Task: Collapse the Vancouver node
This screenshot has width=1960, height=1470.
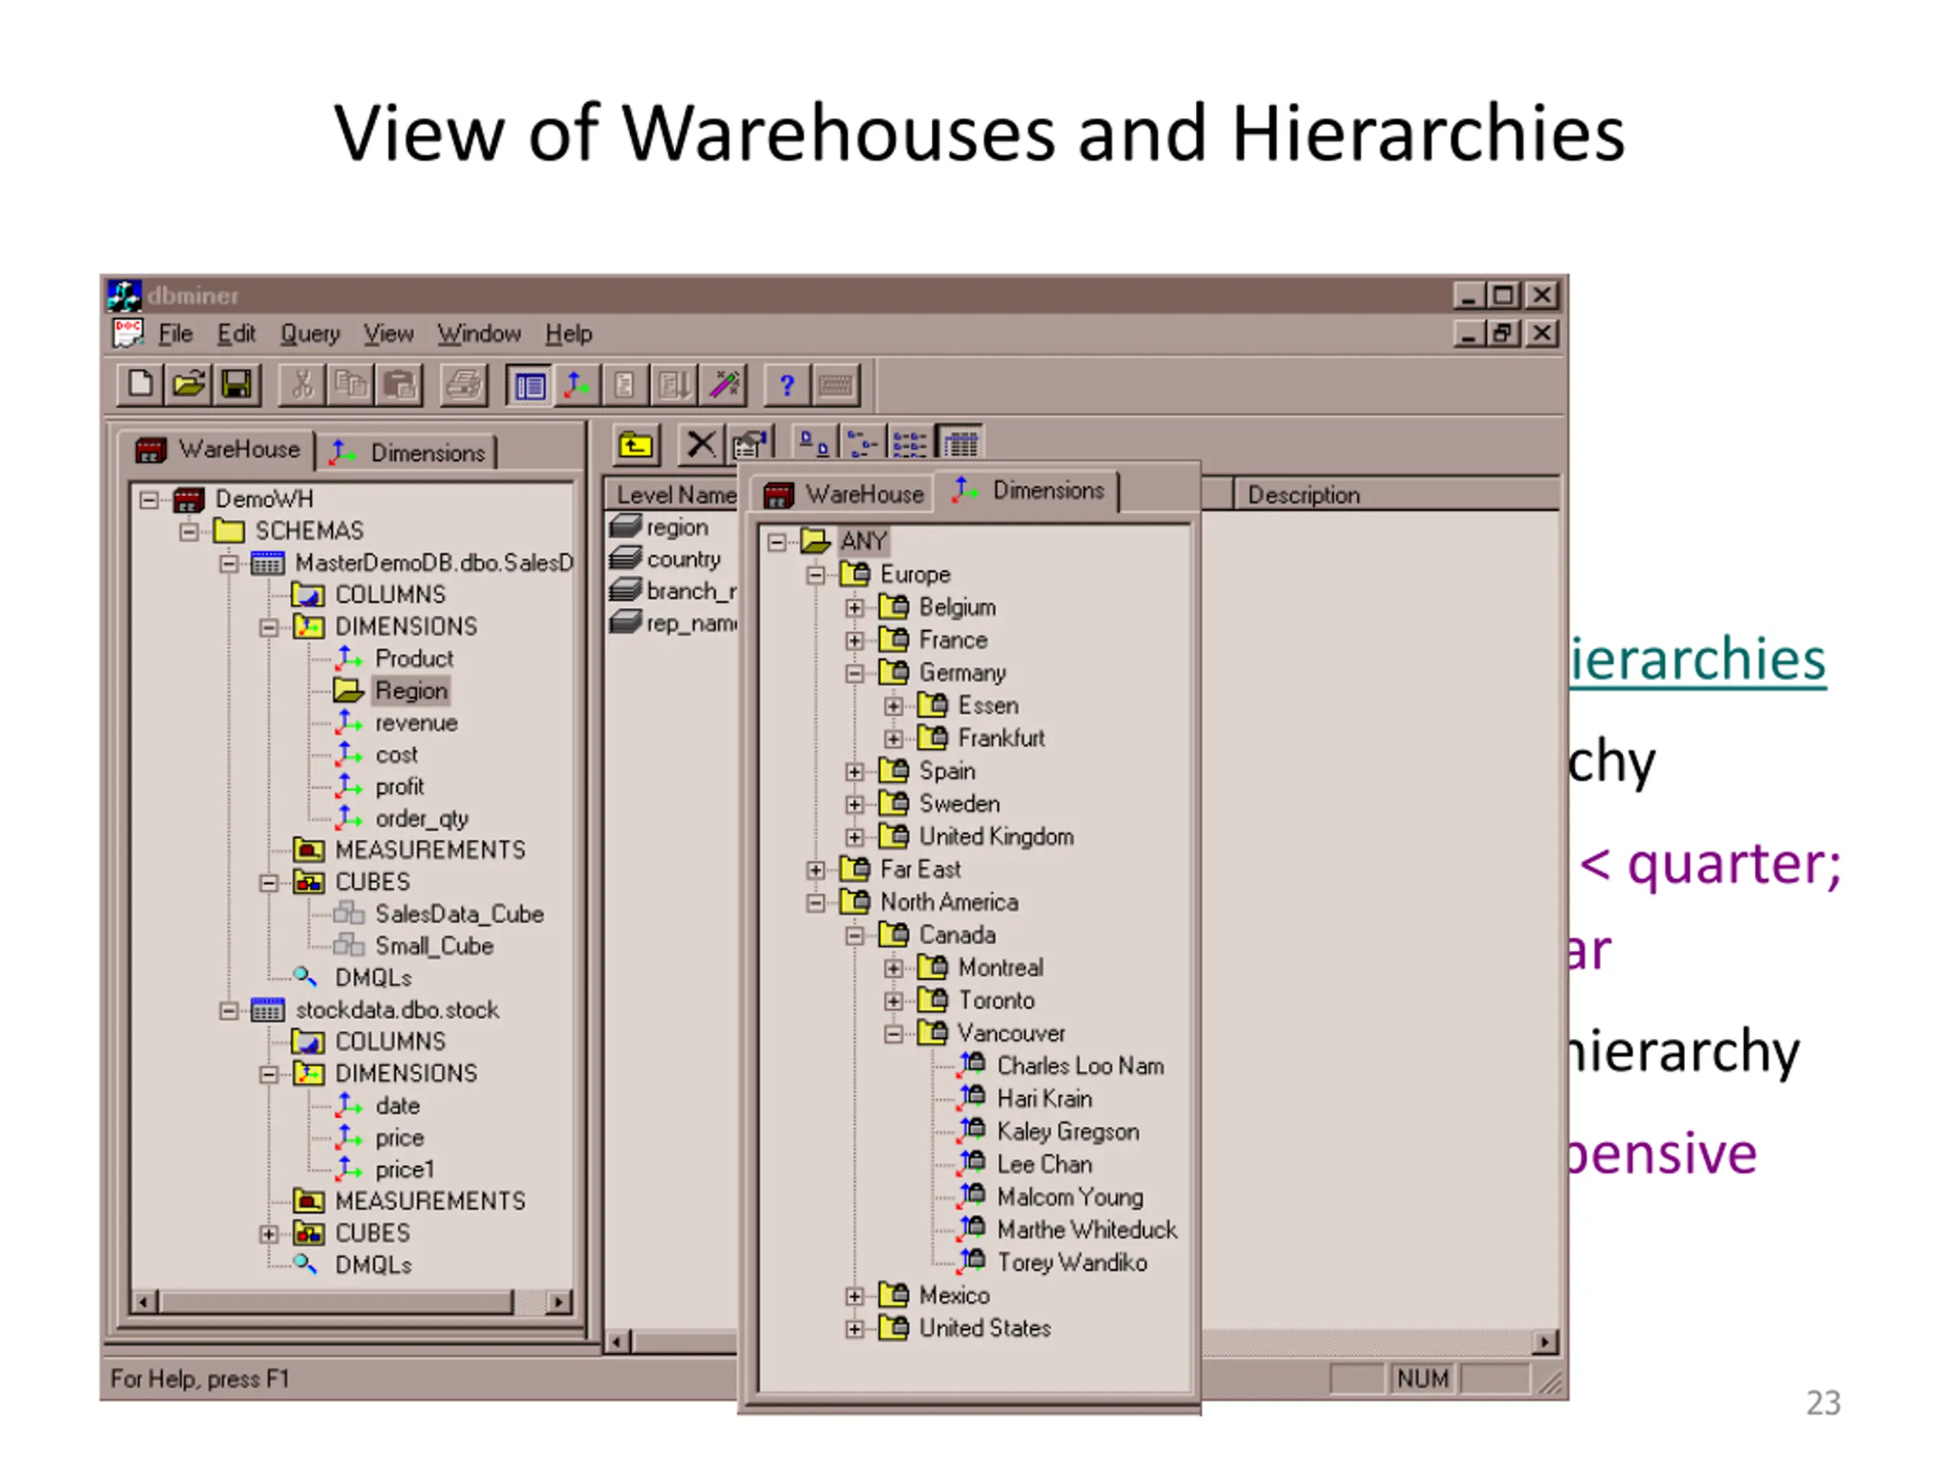Action: (894, 1034)
